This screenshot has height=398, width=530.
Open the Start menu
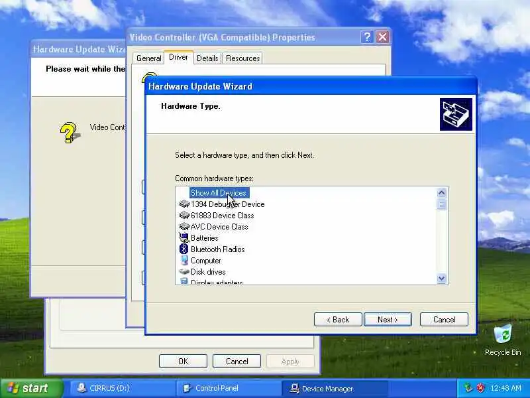pos(31,388)
